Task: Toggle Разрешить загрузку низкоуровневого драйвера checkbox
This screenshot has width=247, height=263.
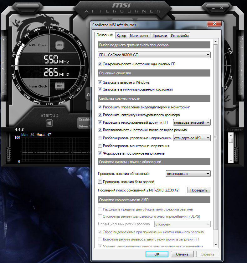Action: click(100, 115)
